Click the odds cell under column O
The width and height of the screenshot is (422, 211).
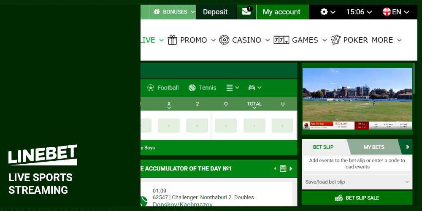coord(225,125)
